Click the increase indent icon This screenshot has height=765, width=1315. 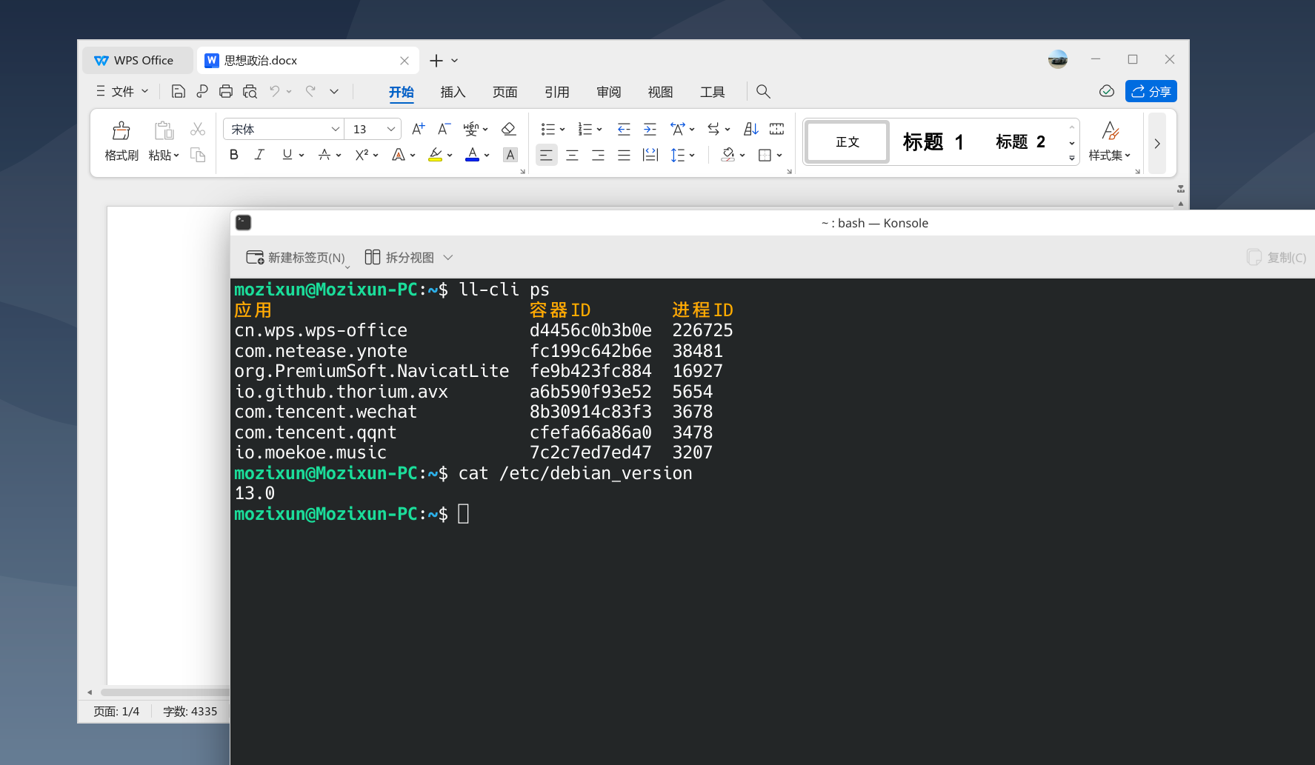point(650,129)
